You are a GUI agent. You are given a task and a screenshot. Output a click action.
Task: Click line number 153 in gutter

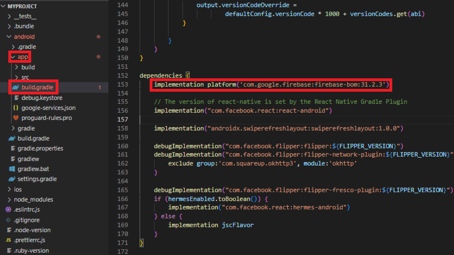click(122, 84)
